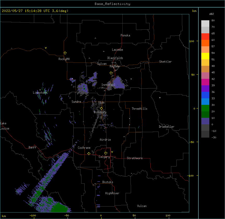Click the RedDeer city label

coord(115,66)
